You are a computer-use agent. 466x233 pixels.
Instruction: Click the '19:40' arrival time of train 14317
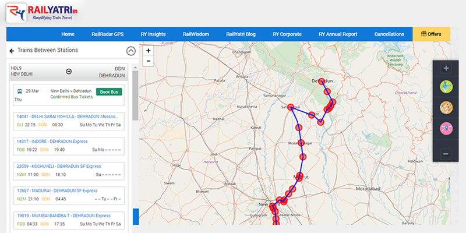[x=59, y=150]
